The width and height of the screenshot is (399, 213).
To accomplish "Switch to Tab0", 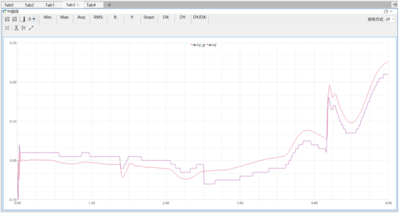I will coord(9,5).
